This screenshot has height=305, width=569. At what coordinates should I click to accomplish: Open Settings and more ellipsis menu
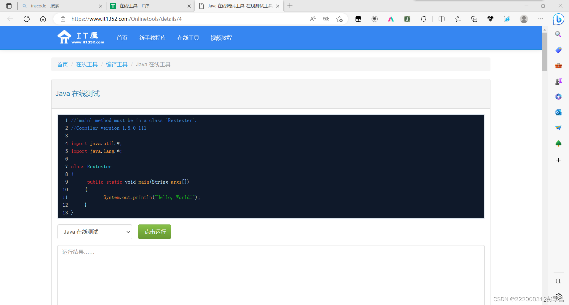541,19
